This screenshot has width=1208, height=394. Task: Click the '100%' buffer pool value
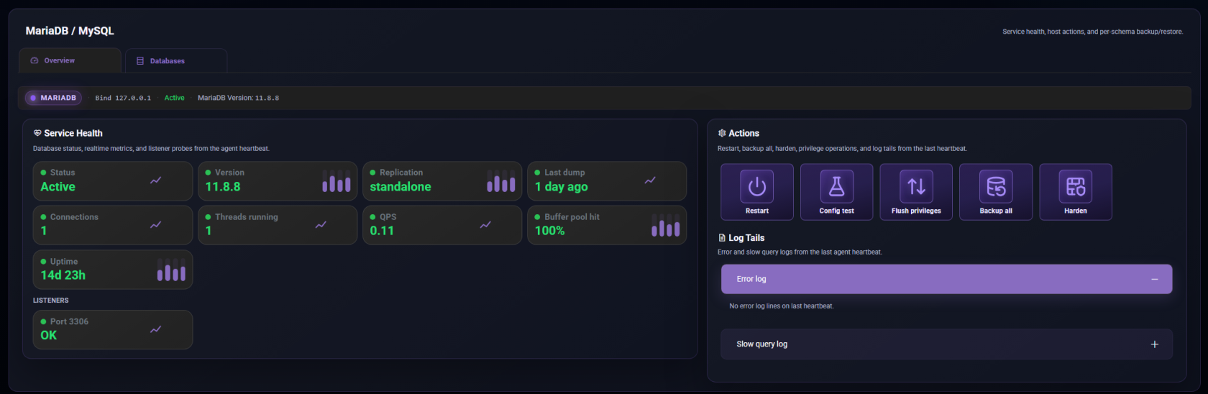point(550,231)
